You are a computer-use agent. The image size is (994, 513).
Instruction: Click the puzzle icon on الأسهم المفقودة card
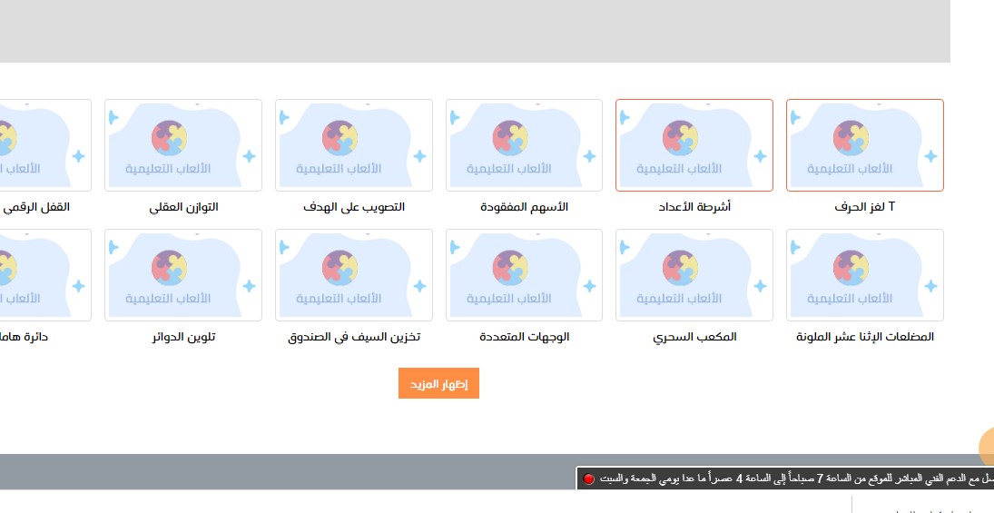tap(509, 138)
